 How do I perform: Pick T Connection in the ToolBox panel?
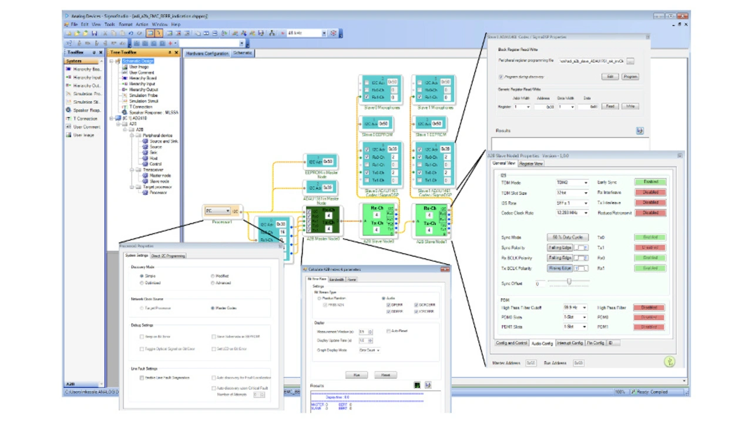(69, 119)
